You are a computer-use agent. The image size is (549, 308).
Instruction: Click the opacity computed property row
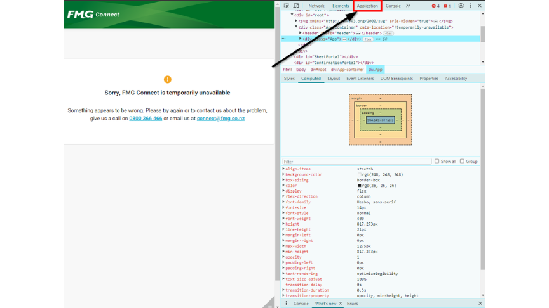point(381,257)
